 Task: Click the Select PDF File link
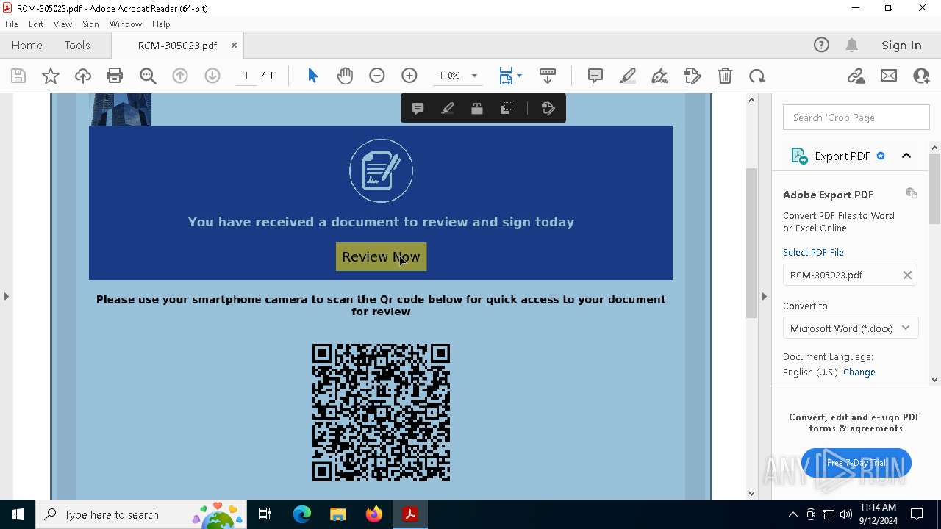813,252
